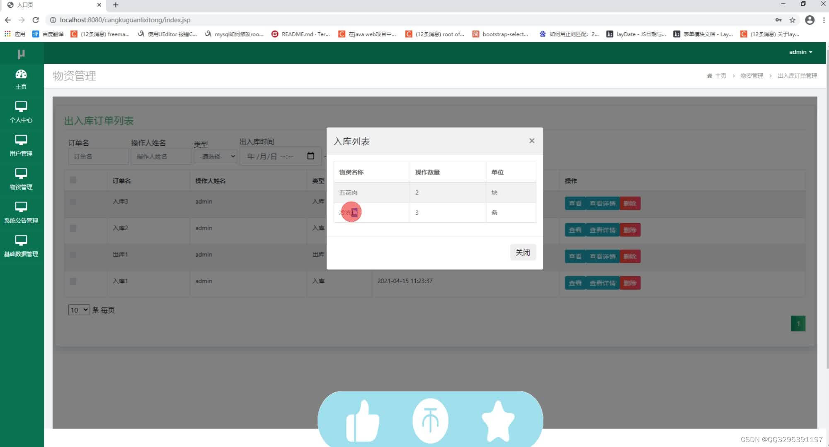Check the checkbox for row 入库2
This screenshot has width=829, height=447.
coord(73,228)
